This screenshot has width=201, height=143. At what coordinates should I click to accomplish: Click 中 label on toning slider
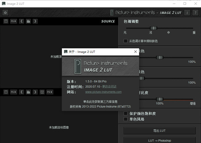(x=168, y=33)
